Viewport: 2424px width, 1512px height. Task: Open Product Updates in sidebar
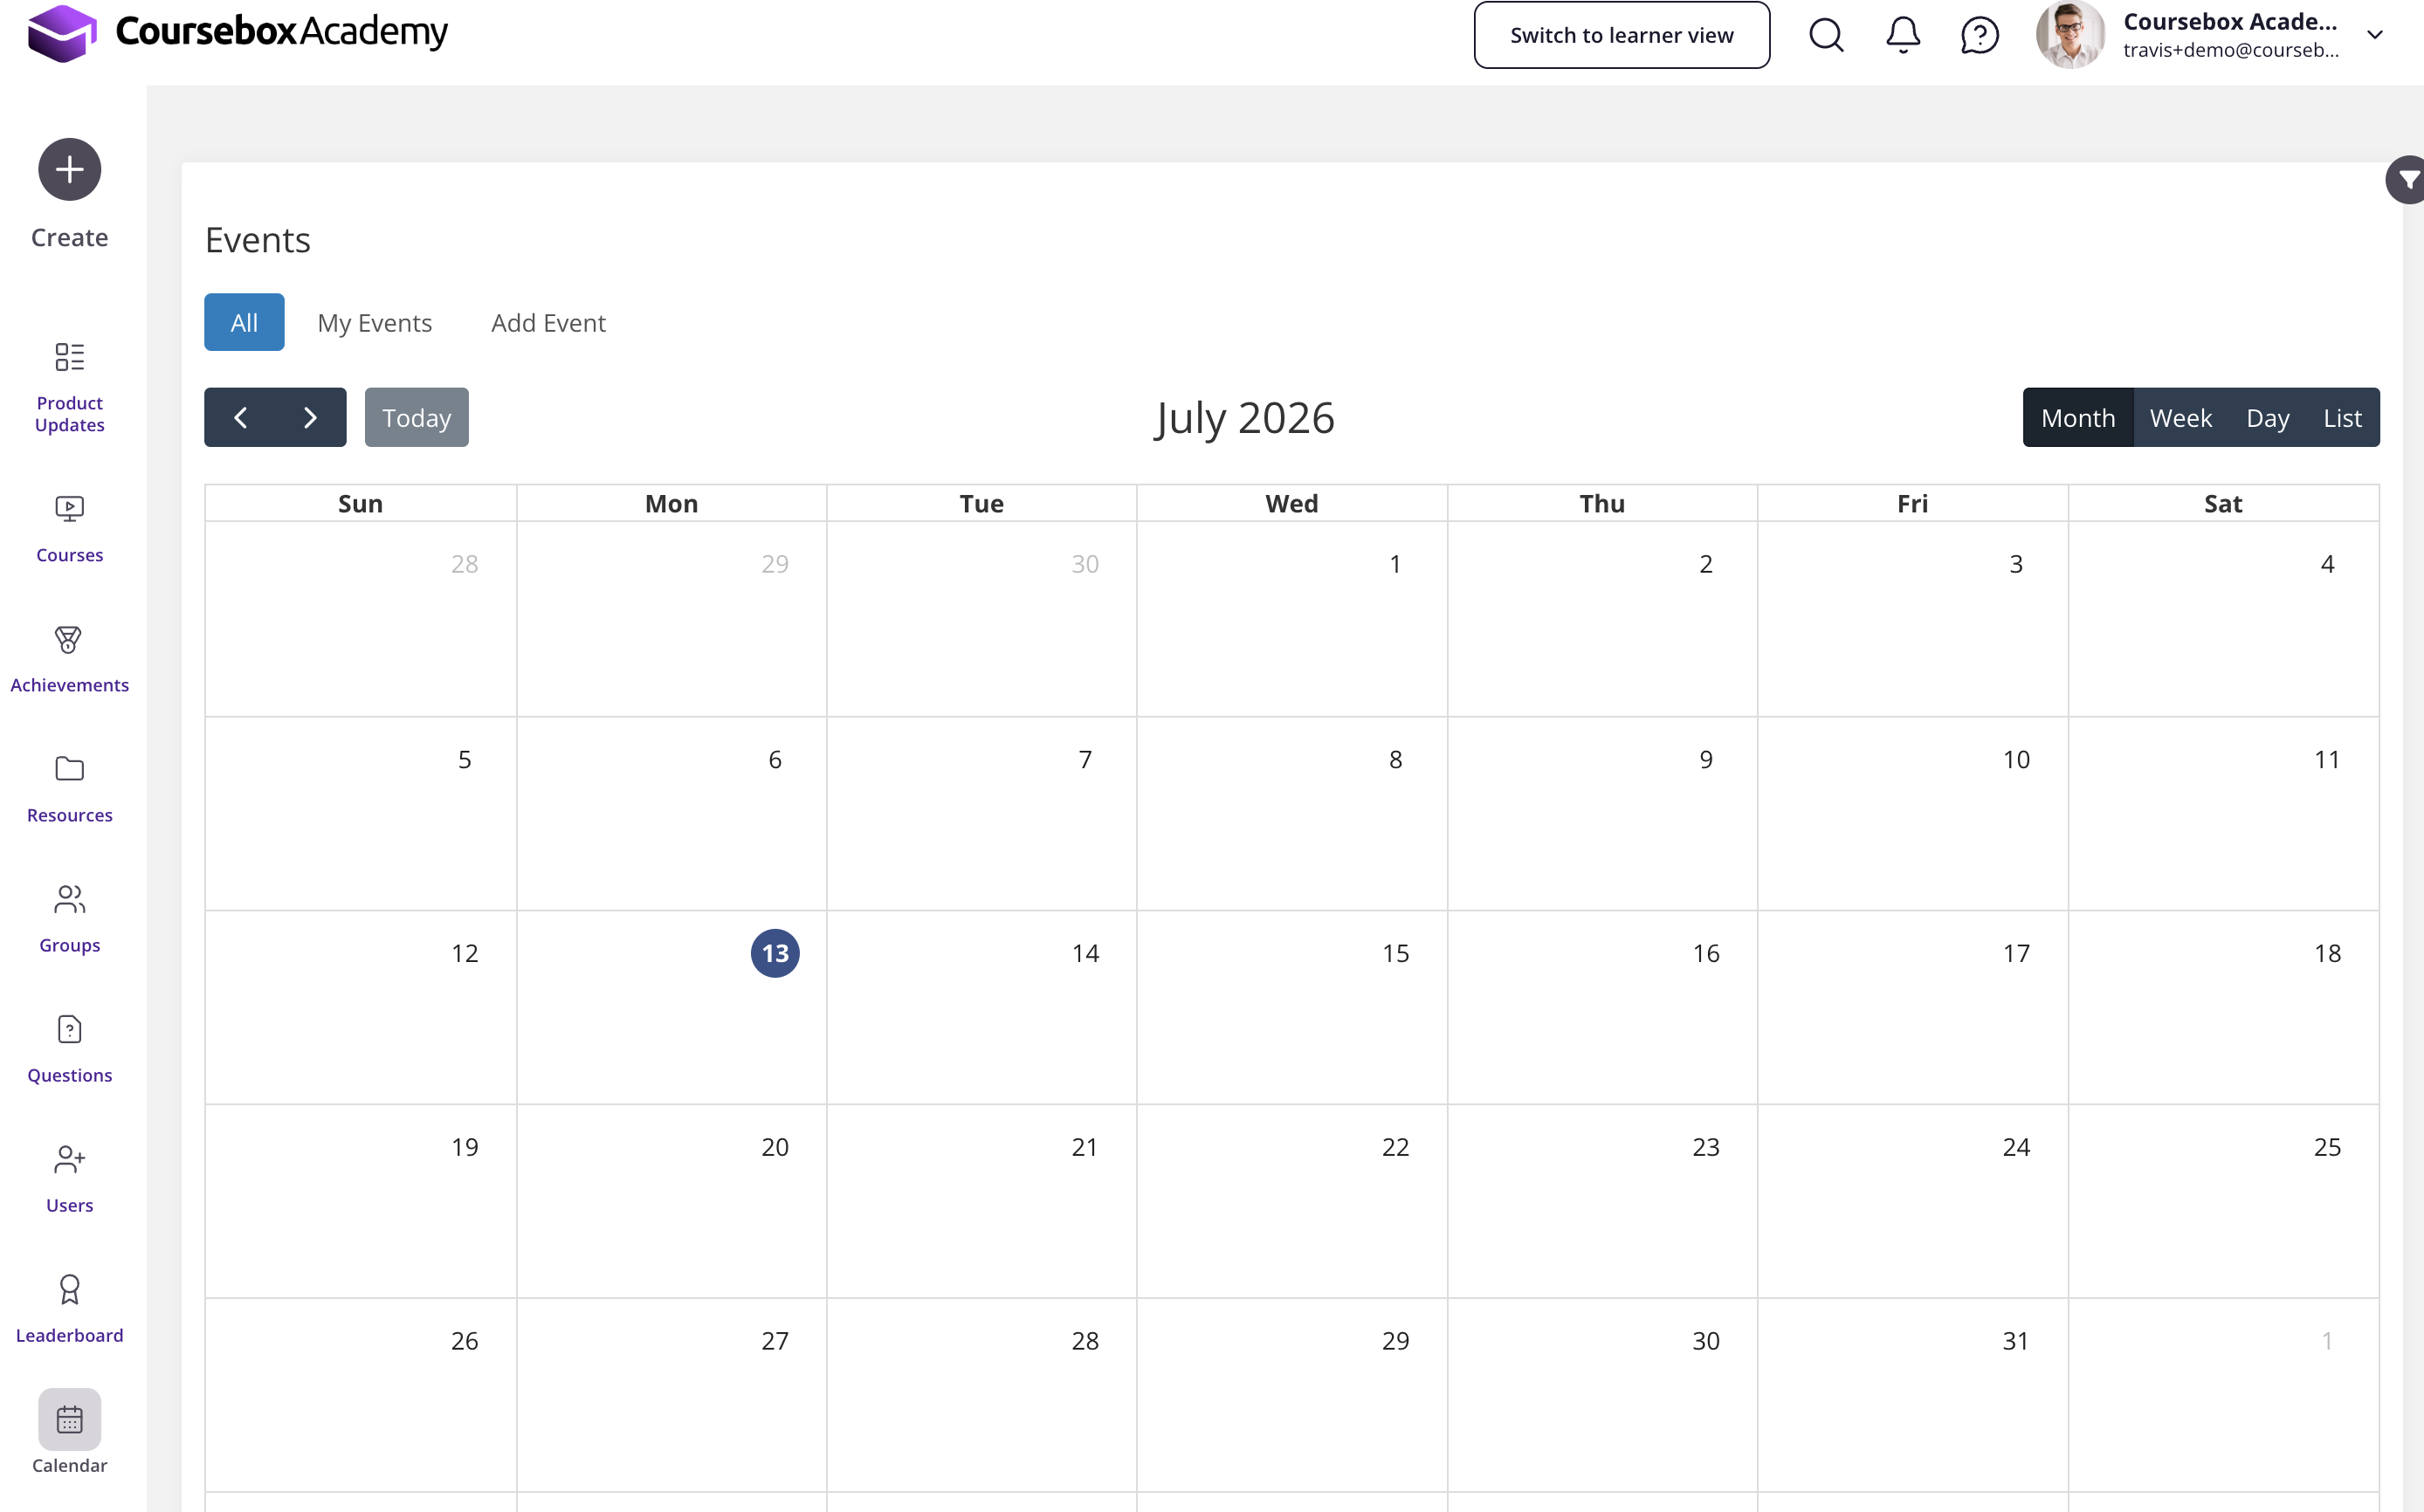(69, 387)
